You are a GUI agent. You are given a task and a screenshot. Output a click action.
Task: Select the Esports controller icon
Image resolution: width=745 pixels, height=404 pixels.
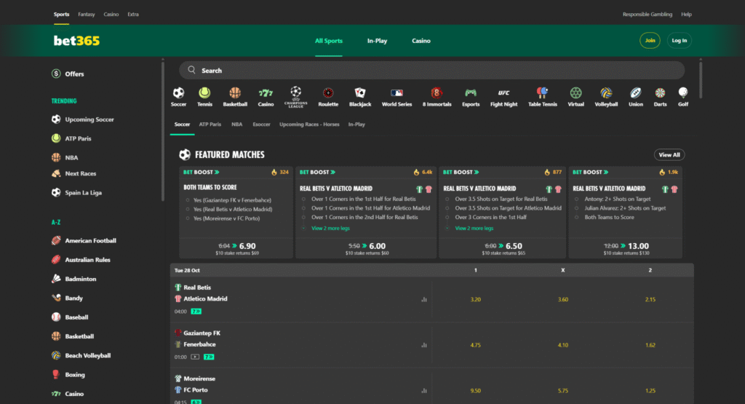471,93
